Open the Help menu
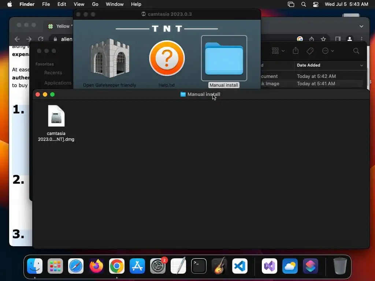This screenshot has height=281, width=375. 136,4
